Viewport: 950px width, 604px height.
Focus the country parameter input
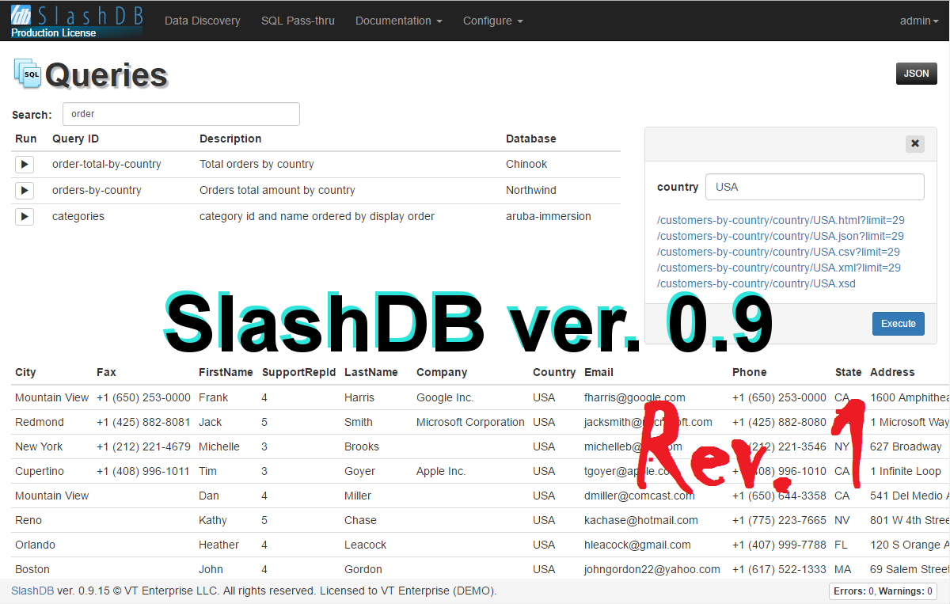(815, 187)
